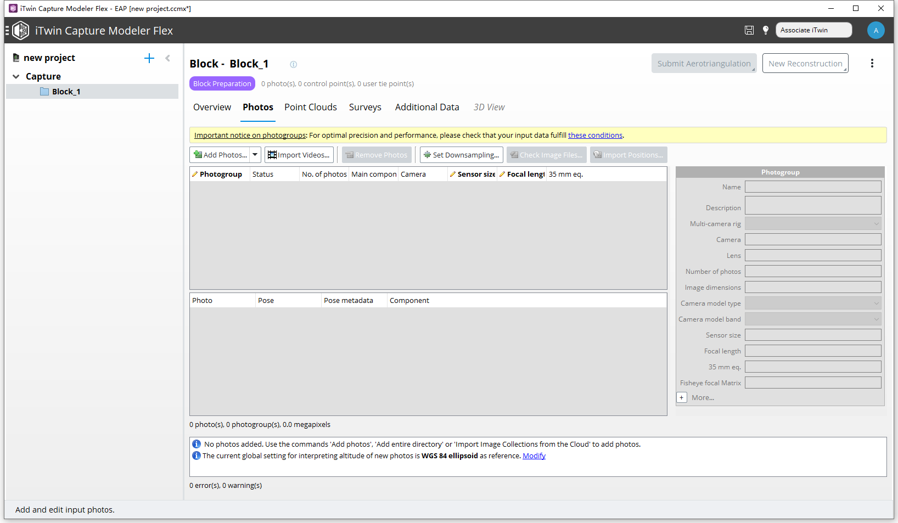898x523 pixels.
Task: Click the block info icon
Action: click(x=294, y=64)
